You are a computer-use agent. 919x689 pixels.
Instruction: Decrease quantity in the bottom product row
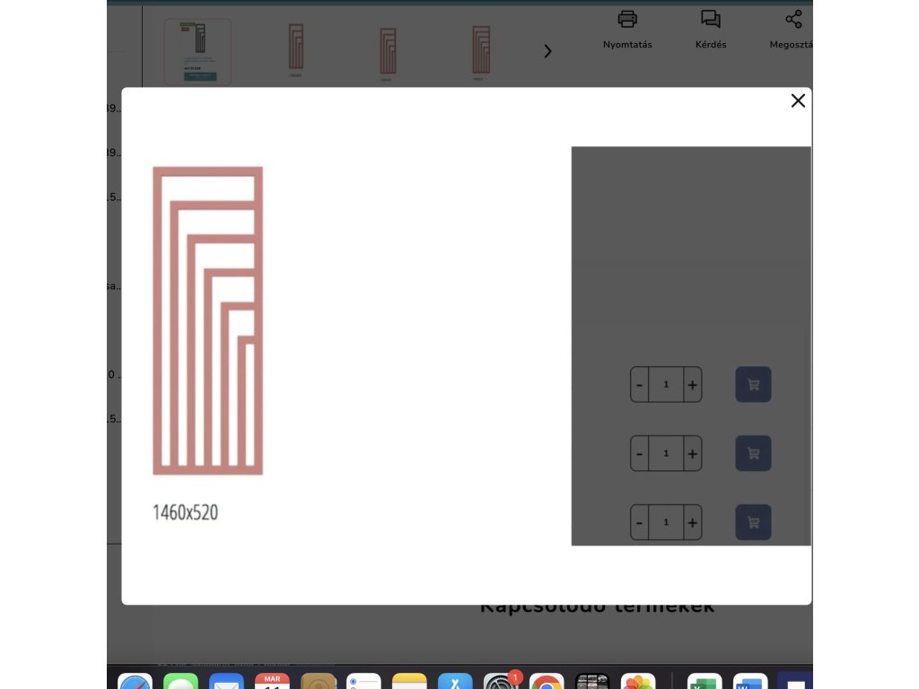coord(639,522)
